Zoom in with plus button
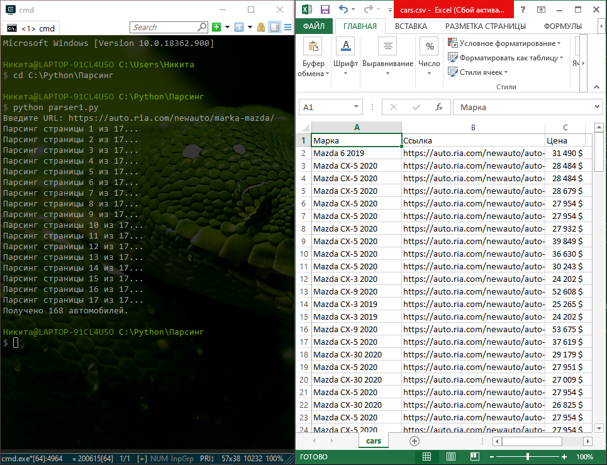Image resolution: width=607 pixels, height=465 pixels. [x=564, y=457]
